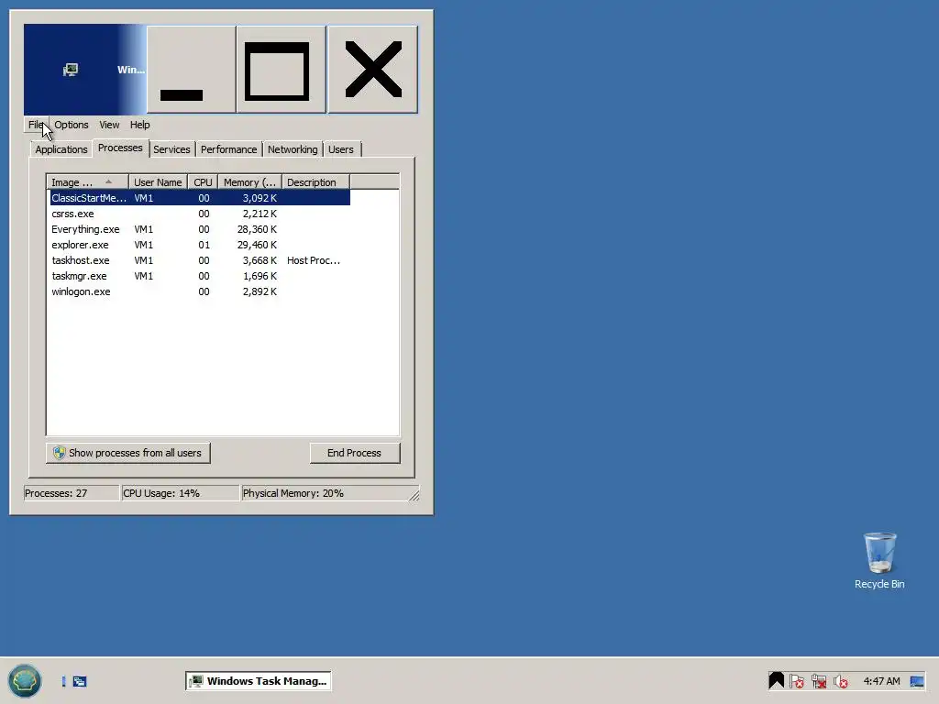This screenshot has height=704, width=939.
Task: Click the black tray arrow icon
Action: pyautogui.click(x=776, y=681)
